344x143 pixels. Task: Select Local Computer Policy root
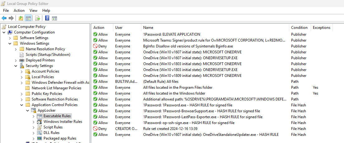point(27,27)
